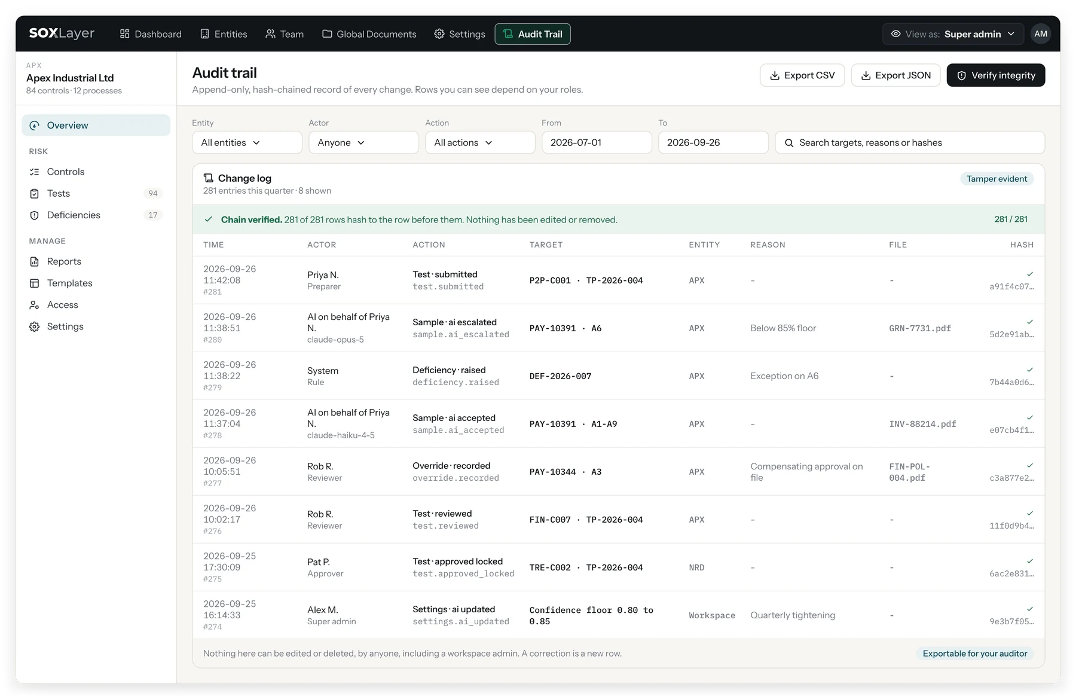Click the Templates layout icon
The width and height of the screenshot is (1076, 699).
35,283
